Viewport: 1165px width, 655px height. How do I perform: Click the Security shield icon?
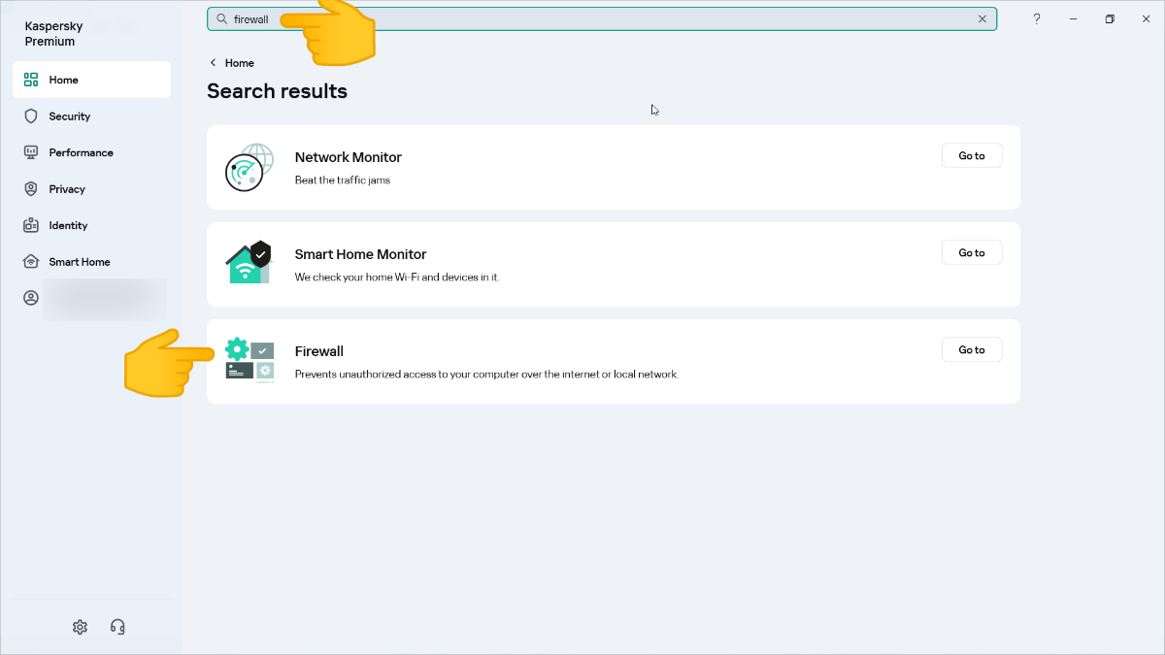click(31, 116)
